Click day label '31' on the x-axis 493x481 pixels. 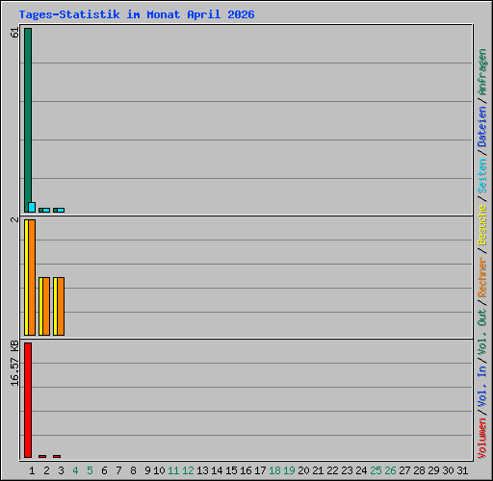(462, 470)
